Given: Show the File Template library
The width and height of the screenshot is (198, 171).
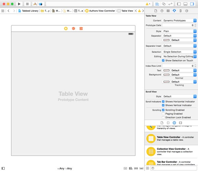Looking at the screenshot, I should (162, 123).
